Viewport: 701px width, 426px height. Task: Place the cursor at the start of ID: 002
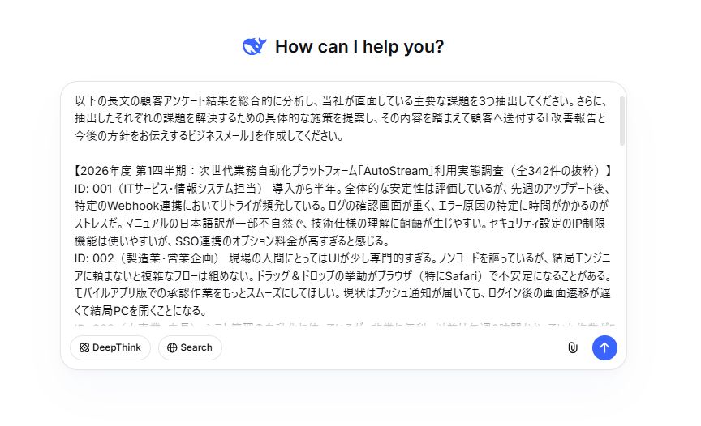pyautogui.click(x=75, y=258)
